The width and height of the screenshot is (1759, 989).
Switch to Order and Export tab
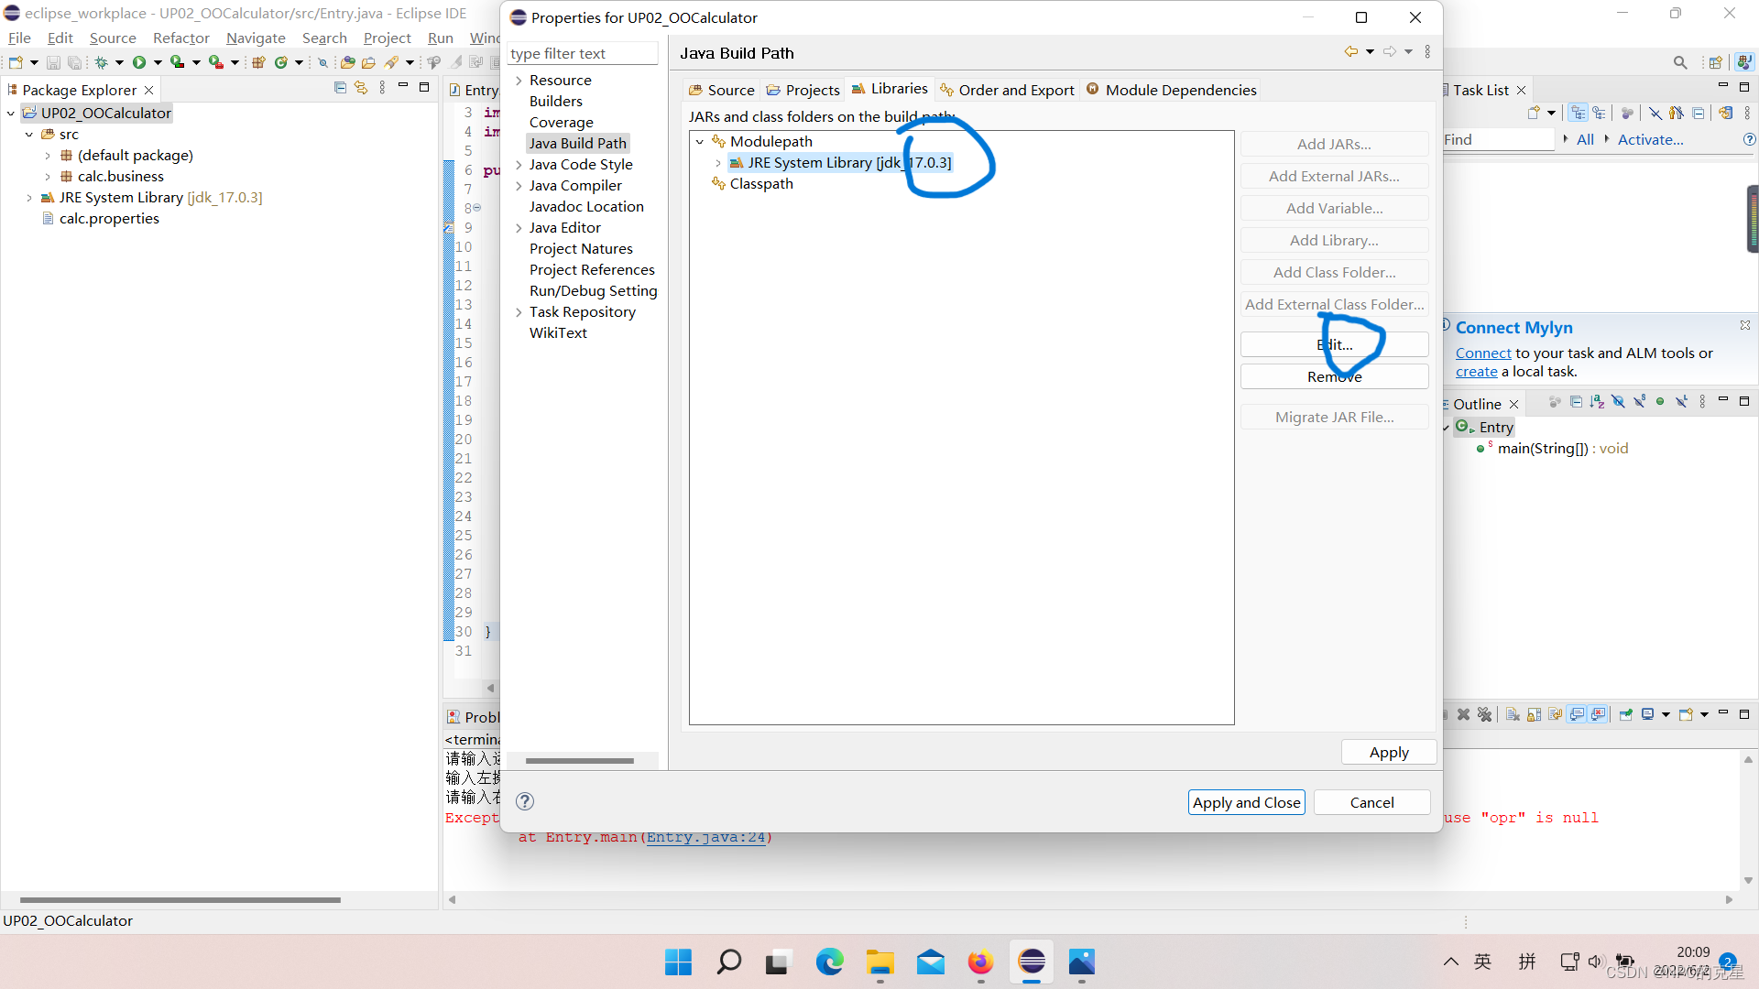coord(1007,90)
